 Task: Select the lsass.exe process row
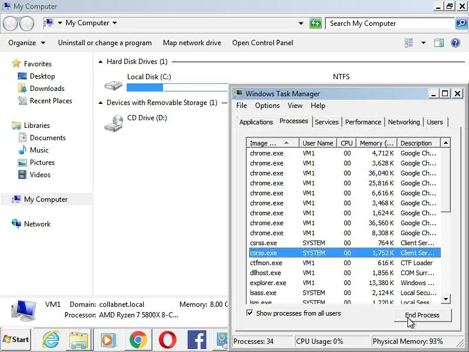click(x=345, y=293)
